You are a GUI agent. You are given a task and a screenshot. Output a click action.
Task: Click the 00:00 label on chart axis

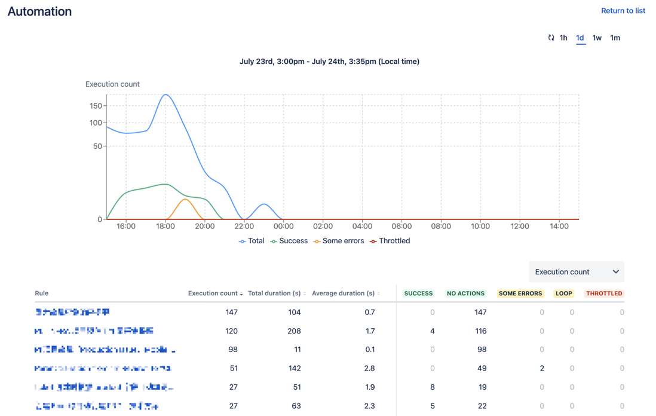283,227
